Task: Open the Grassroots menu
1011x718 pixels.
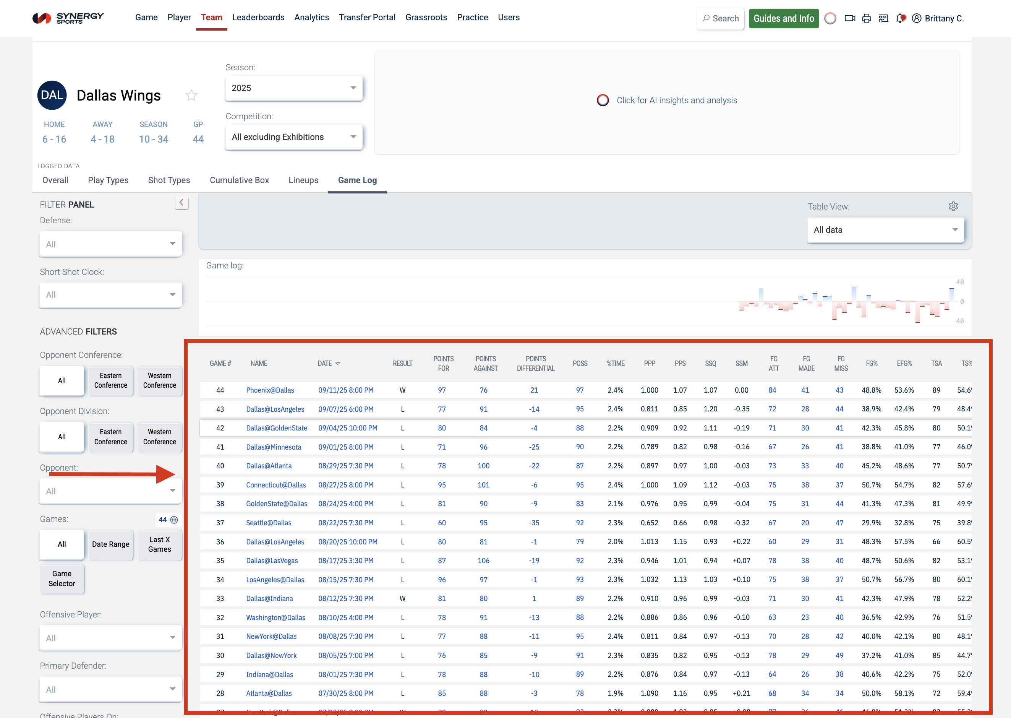Action: tap(426, 17)
